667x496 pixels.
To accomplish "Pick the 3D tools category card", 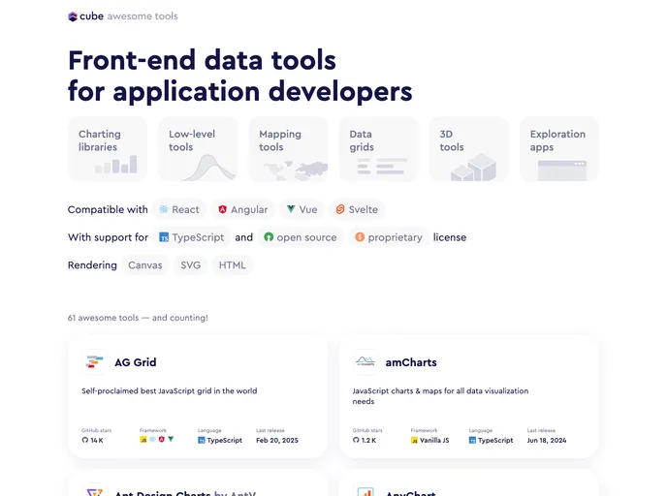I will (469, 149).
